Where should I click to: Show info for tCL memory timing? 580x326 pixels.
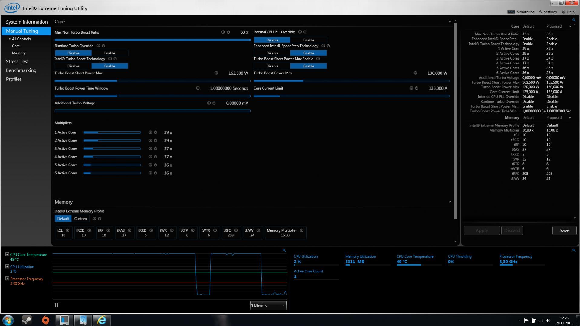pyautogui.click(x=67, y=230)
